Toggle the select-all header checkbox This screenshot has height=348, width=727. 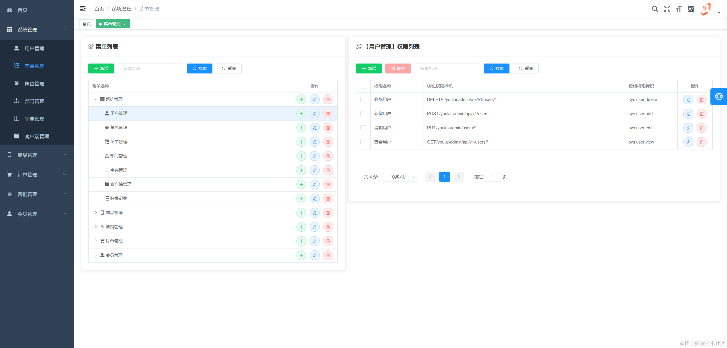363,86
